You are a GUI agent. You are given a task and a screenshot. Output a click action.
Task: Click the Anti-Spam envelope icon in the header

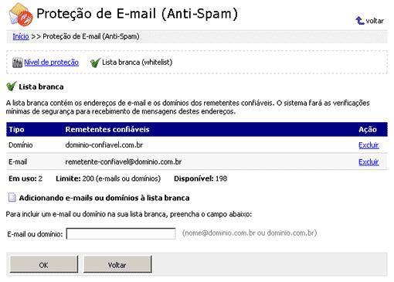pyautogui.click(x=21, y=15)
